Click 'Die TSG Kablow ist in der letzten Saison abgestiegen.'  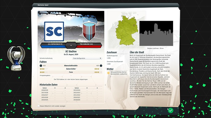(71, 79)
